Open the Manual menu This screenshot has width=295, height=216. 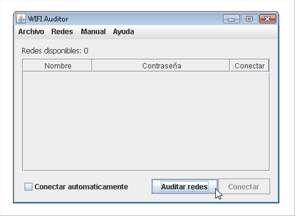93,32
